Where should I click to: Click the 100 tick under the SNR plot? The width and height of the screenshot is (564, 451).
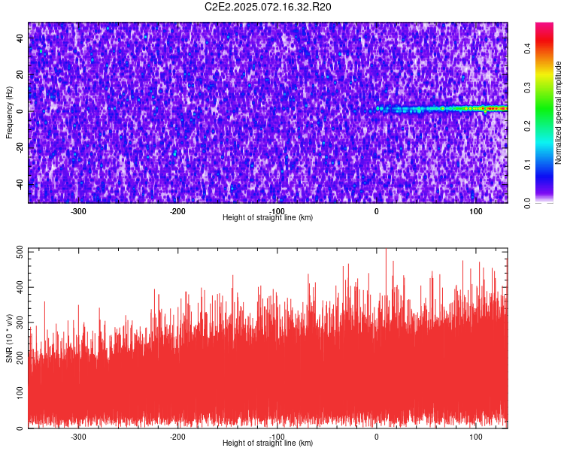click(x=475, y=437)
